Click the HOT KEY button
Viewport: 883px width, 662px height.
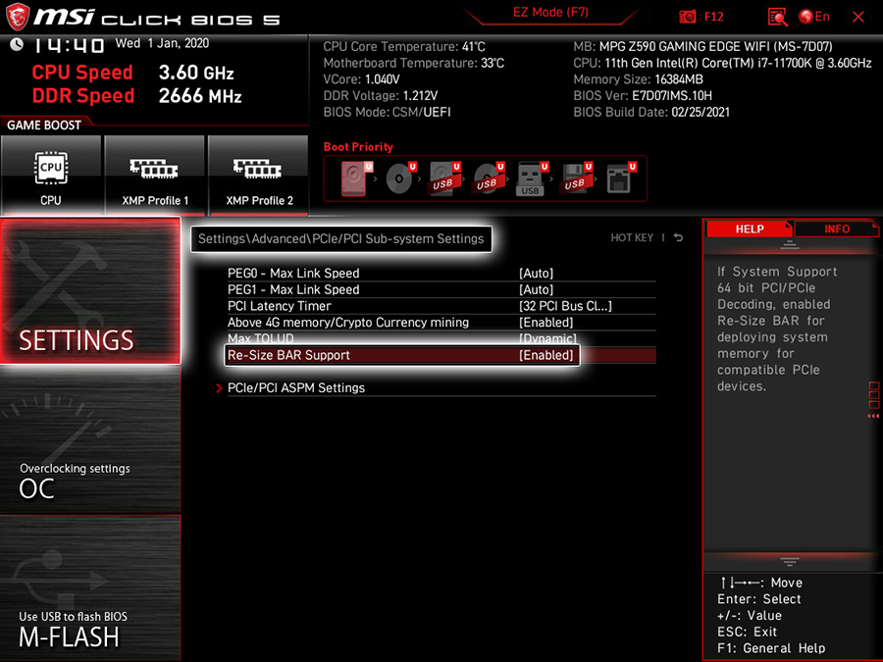pos(632,238)
